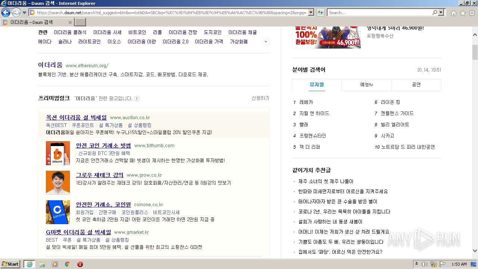
Task: Select related search 비트코인
Action: point(137,33)
